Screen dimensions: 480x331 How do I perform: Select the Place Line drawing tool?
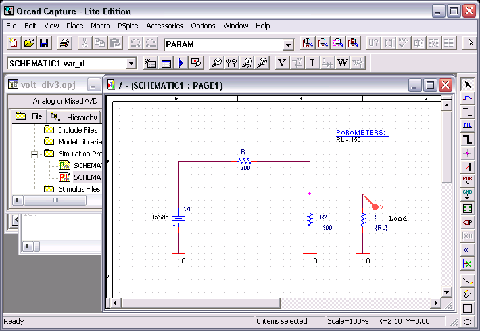click(468, 281)
